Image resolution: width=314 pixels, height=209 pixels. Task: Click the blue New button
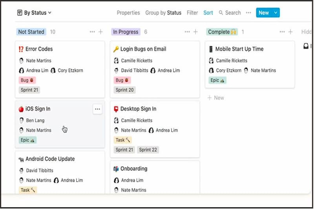point(264,13)
